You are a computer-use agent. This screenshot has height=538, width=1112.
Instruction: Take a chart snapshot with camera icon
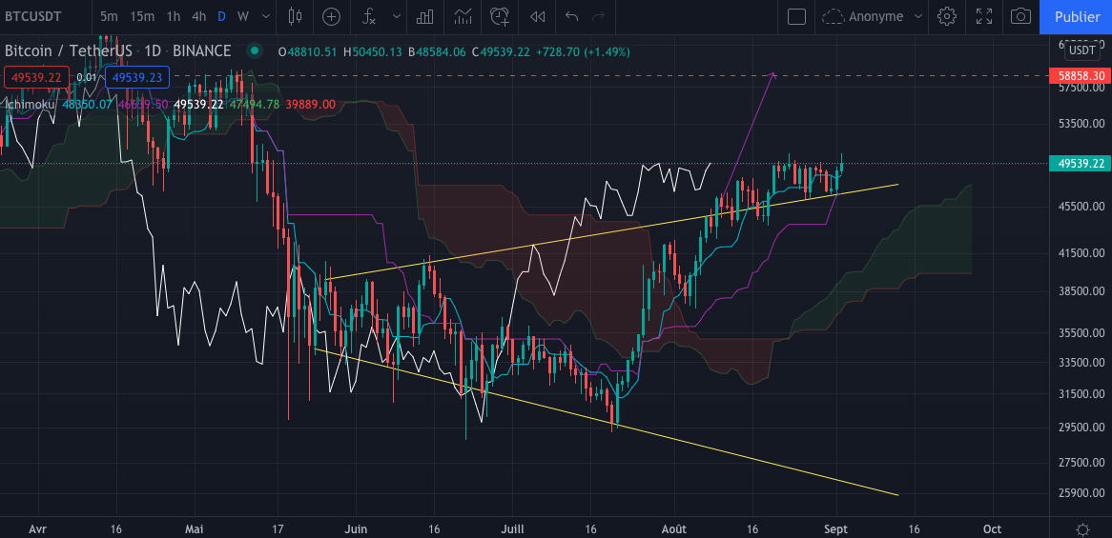pos(1020,16)
